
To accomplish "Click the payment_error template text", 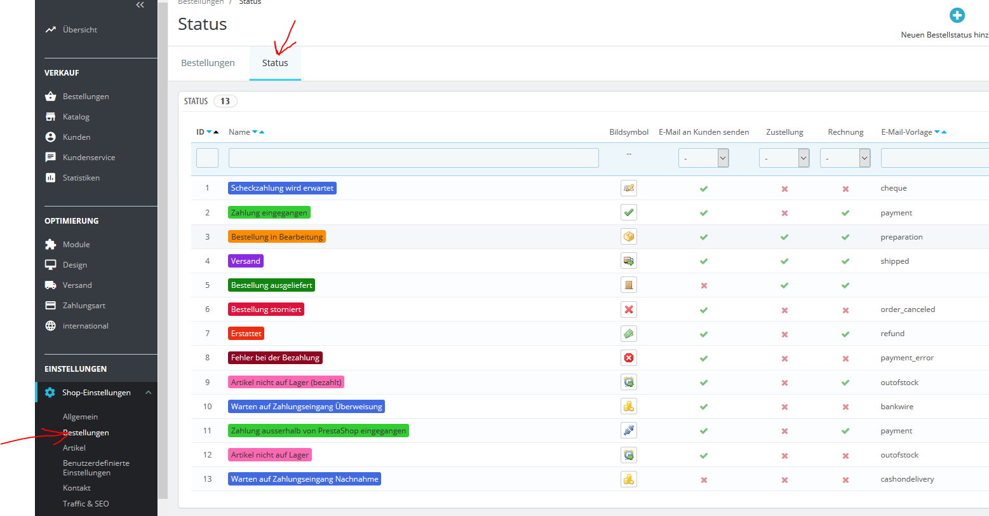I will (907, 358).
